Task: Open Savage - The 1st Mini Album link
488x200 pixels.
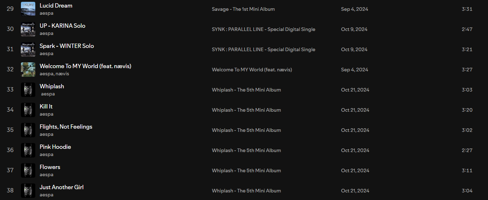Action: point(243,9)
